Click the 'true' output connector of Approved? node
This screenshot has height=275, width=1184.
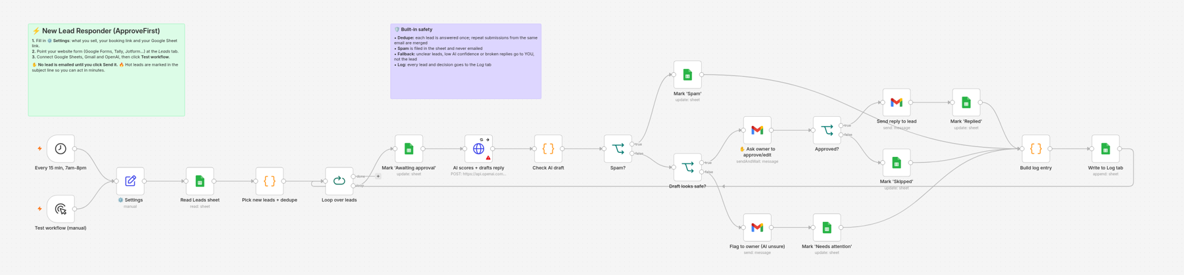pyautogui.click(x=841, y=125)
